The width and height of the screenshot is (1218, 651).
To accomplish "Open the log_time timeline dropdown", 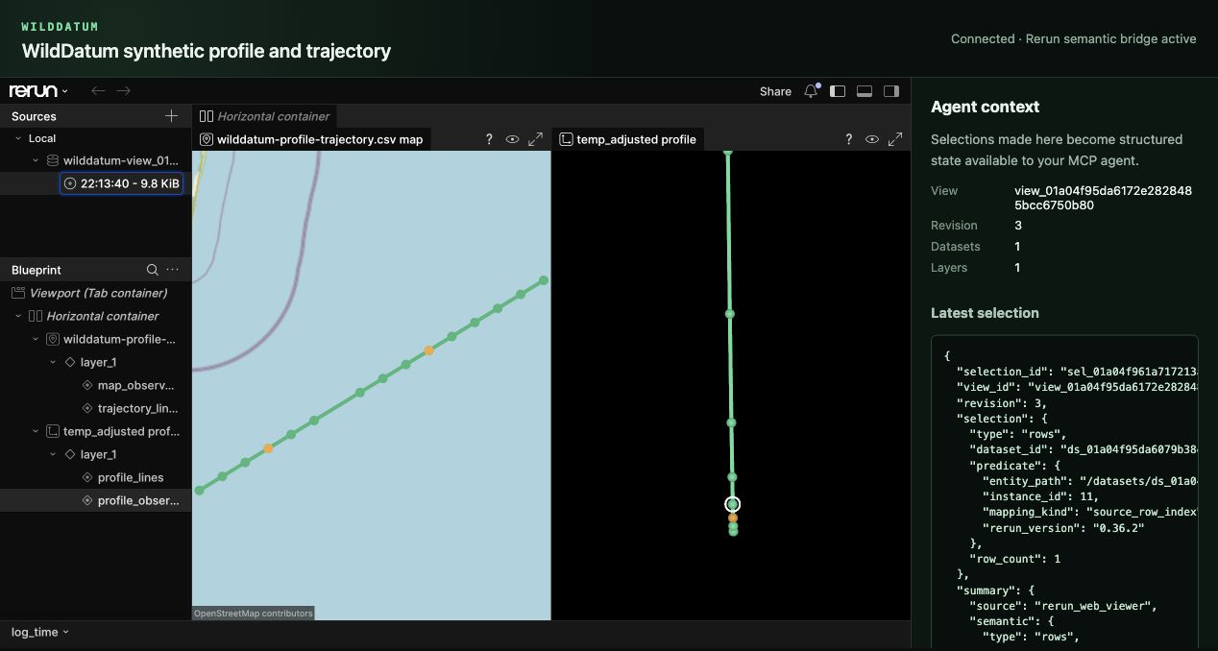I will pos(39,632).
